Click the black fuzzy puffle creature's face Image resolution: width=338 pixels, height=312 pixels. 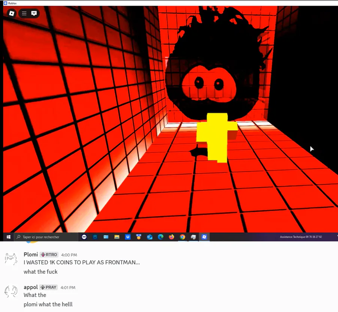209,84
